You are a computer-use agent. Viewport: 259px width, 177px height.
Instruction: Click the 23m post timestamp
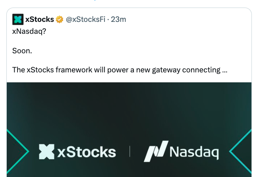pos(119,19)
